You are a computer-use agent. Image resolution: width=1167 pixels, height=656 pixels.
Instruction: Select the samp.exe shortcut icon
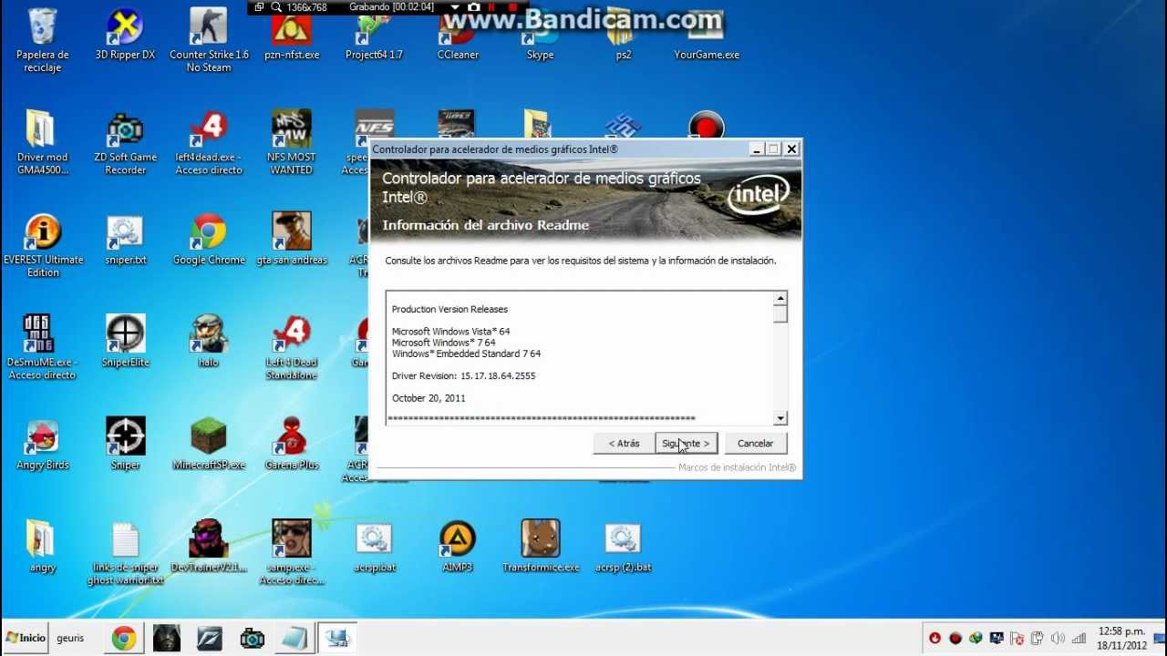[x=292, y=553]
